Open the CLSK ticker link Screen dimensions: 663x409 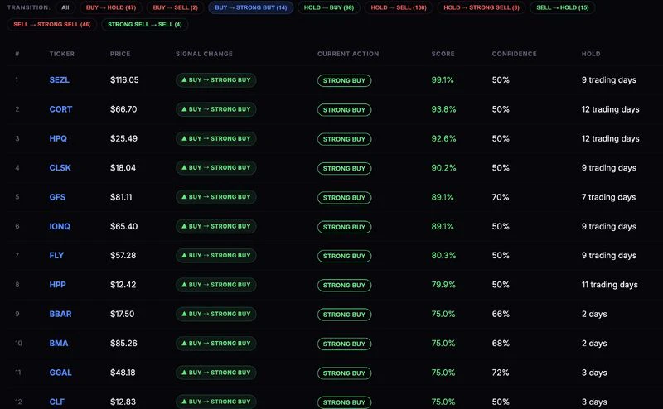pyautogui.click(x=60, y=168)
